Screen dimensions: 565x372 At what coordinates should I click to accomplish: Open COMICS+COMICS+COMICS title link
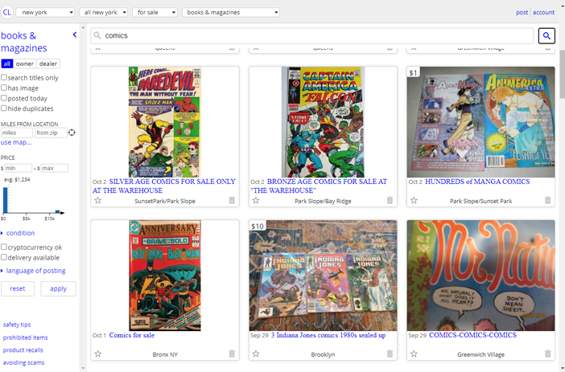click(x=472, y=335)
